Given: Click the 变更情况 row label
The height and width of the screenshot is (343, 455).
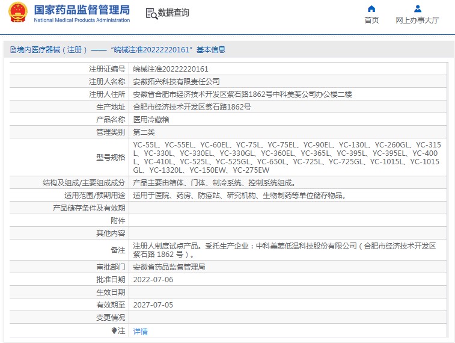Looking at the screenshot, I should pos(111,318).
